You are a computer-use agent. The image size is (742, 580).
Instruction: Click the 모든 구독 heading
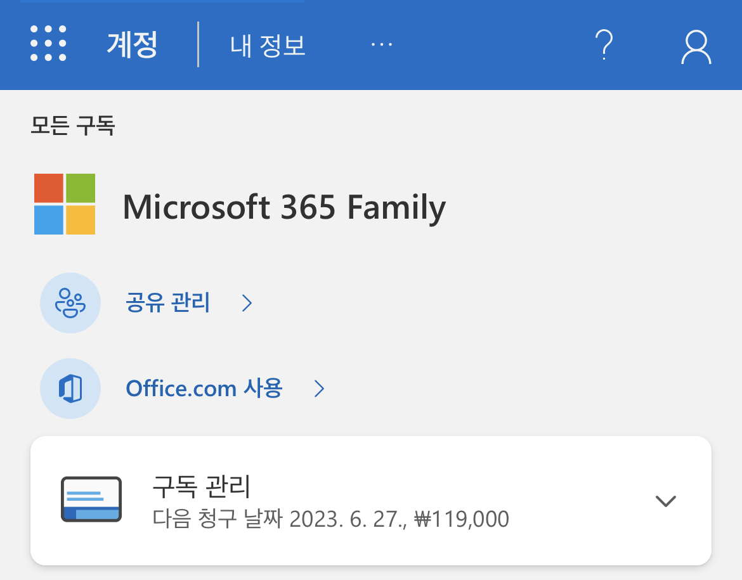pyautogui.click(x=73, y=126)
